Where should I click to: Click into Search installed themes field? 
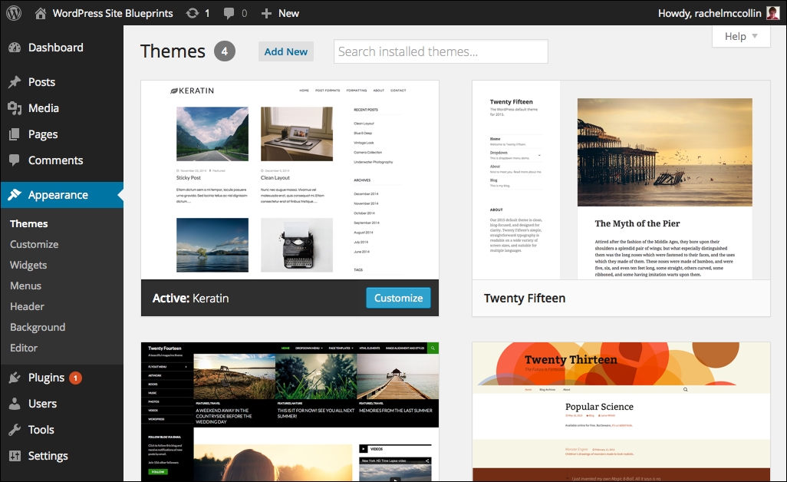point(441,51)
